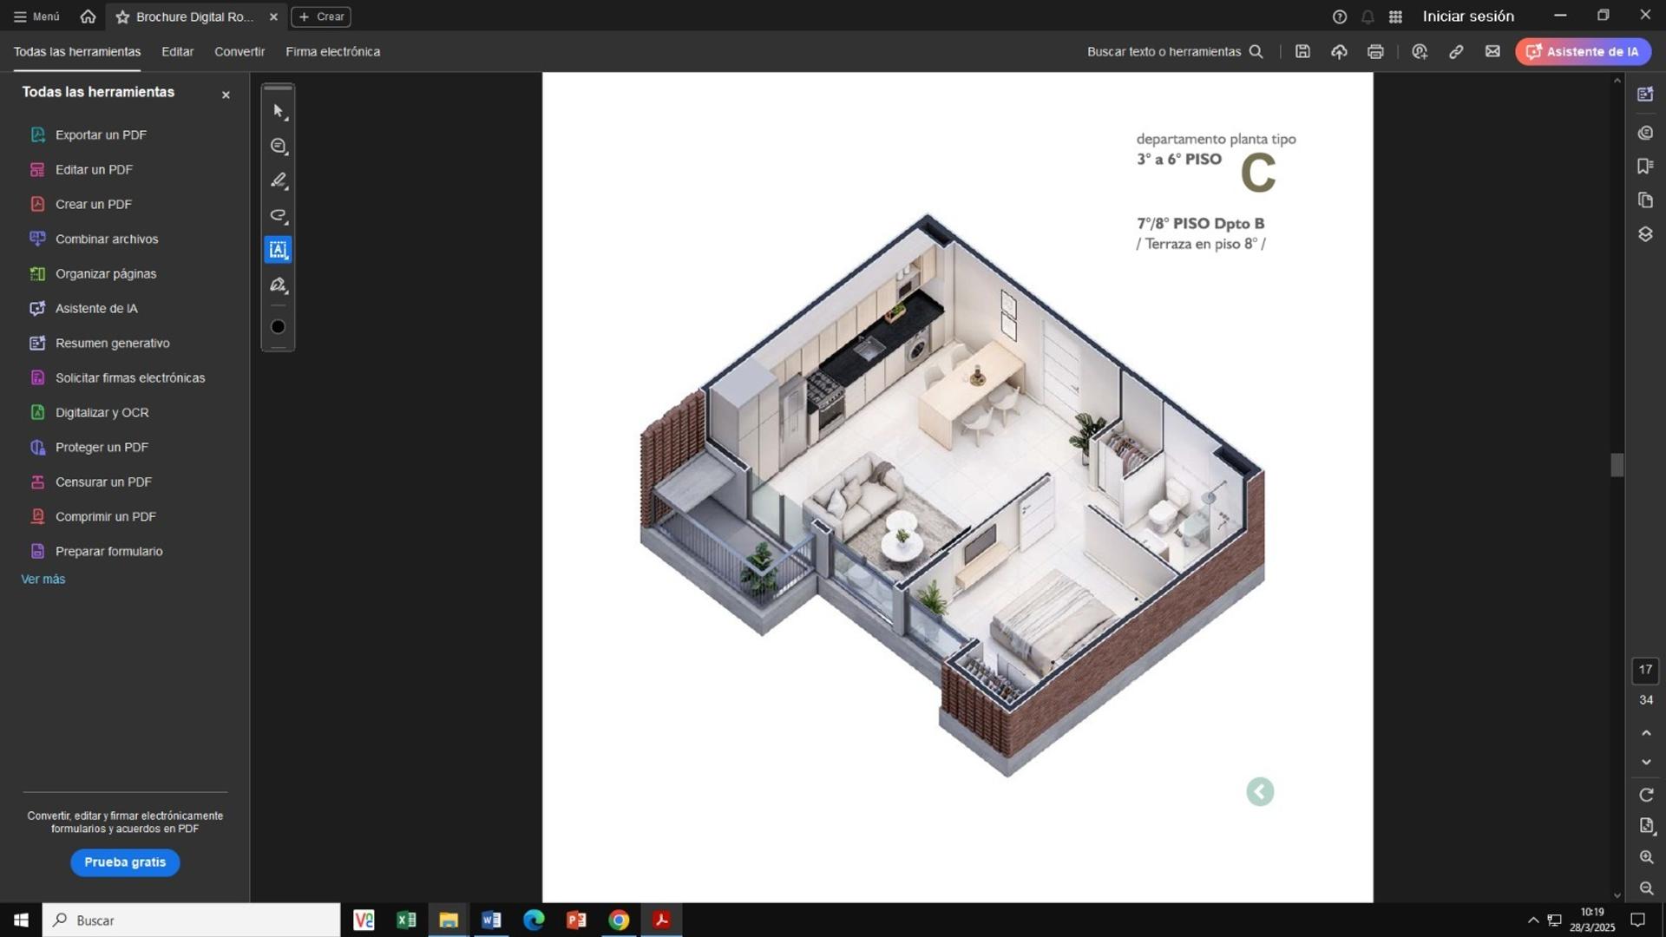Open the generative summary right panel icon
This screenshot has width=1666, height=937.
coord(1645,94)
